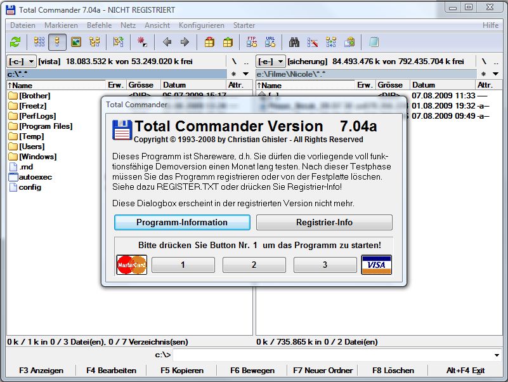This screenshot has height=382, width=508.
Task: Toggle the thumbnail view toolbar button
Action: coord(76,43)
